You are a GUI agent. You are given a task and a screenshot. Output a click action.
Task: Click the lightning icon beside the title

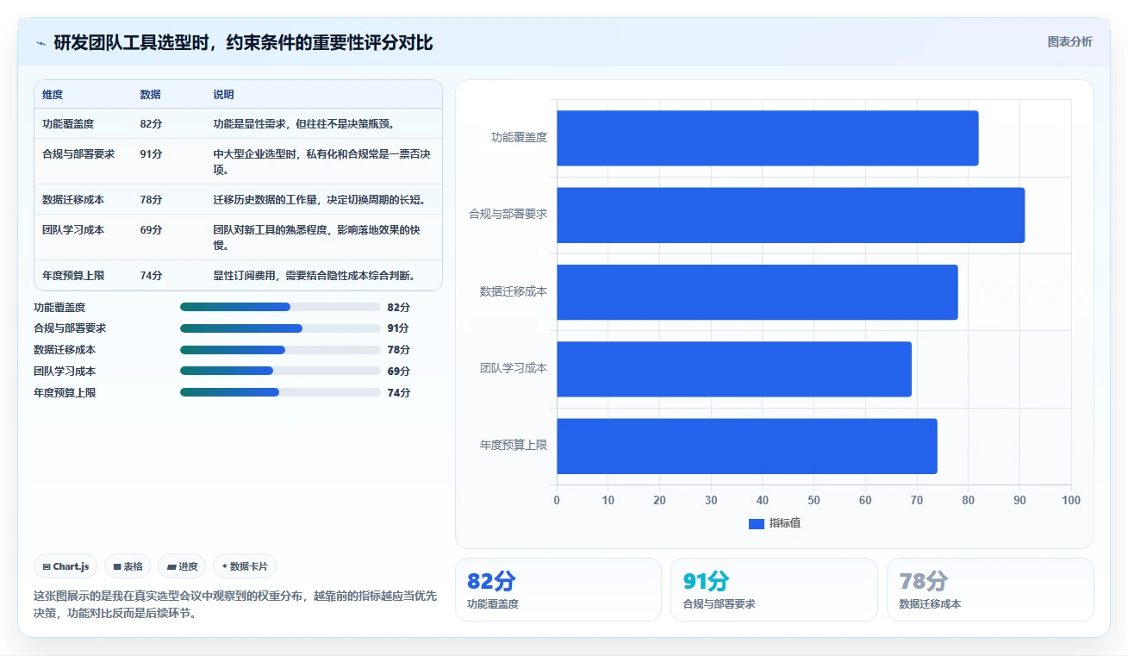coord(41,42)
